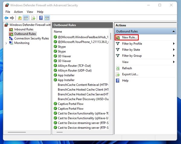Click the Help question mark toolbar icon
Viewport: 181px width, 144px height.
pyautogui.click(x=41, y=18)
